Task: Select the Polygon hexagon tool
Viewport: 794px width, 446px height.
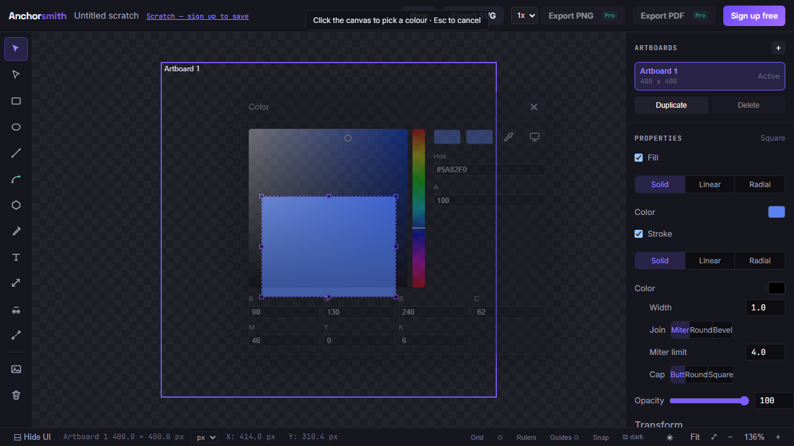Action: [x=16, y=205]
